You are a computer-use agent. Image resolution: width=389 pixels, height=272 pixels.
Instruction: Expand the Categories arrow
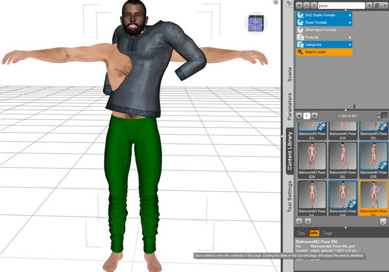350,45
